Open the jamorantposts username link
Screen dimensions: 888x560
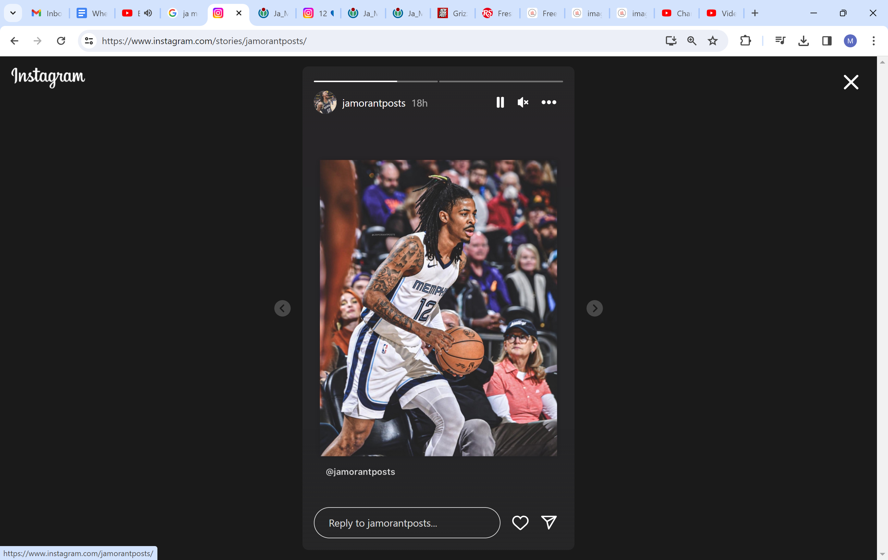[374, 103]
